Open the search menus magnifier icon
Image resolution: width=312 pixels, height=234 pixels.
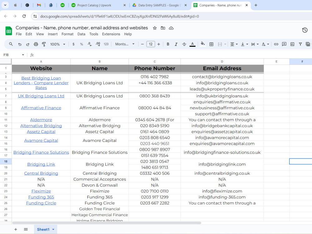tap(11, 44)
